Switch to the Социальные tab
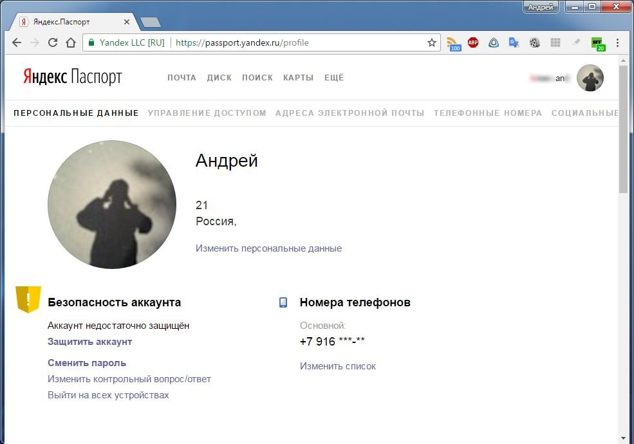 click(x=584, y=113)
